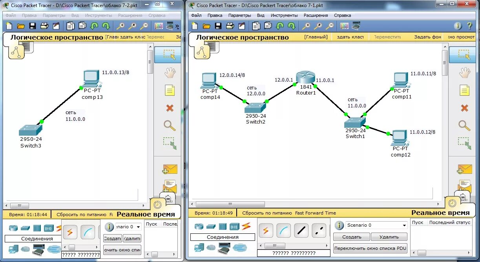Viewport: 480px width, 262px height.
Task: Click comp11 PC on canvas
Action: (402, 80)
